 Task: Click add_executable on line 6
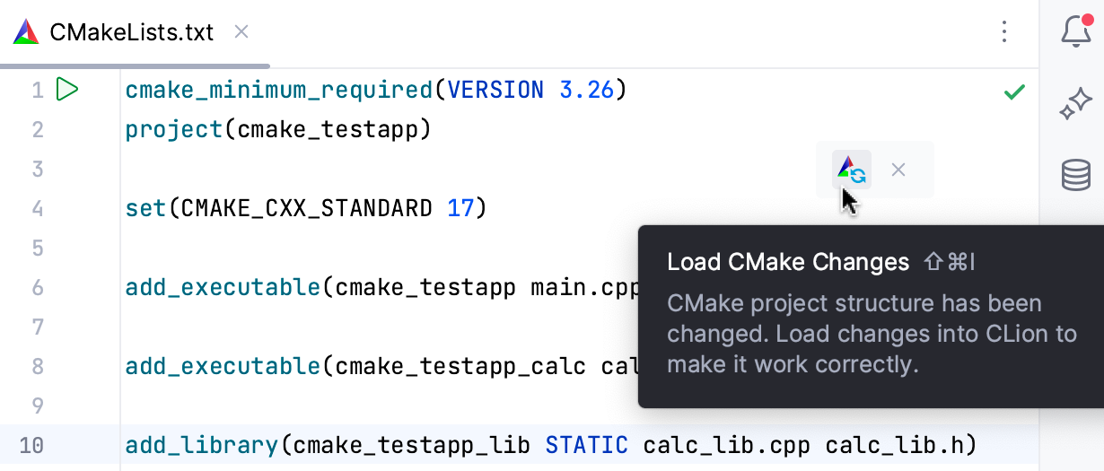coord(223,287)
